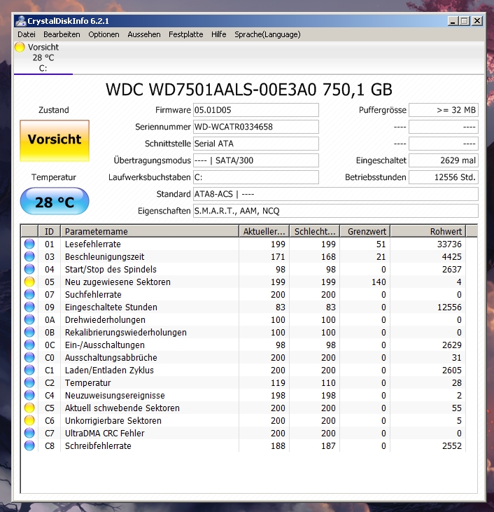Image resolution: width=494 pixels, height=512 pixels.
Task: Minimize the CrystalDiskInfo window
Action: point(452,21)
